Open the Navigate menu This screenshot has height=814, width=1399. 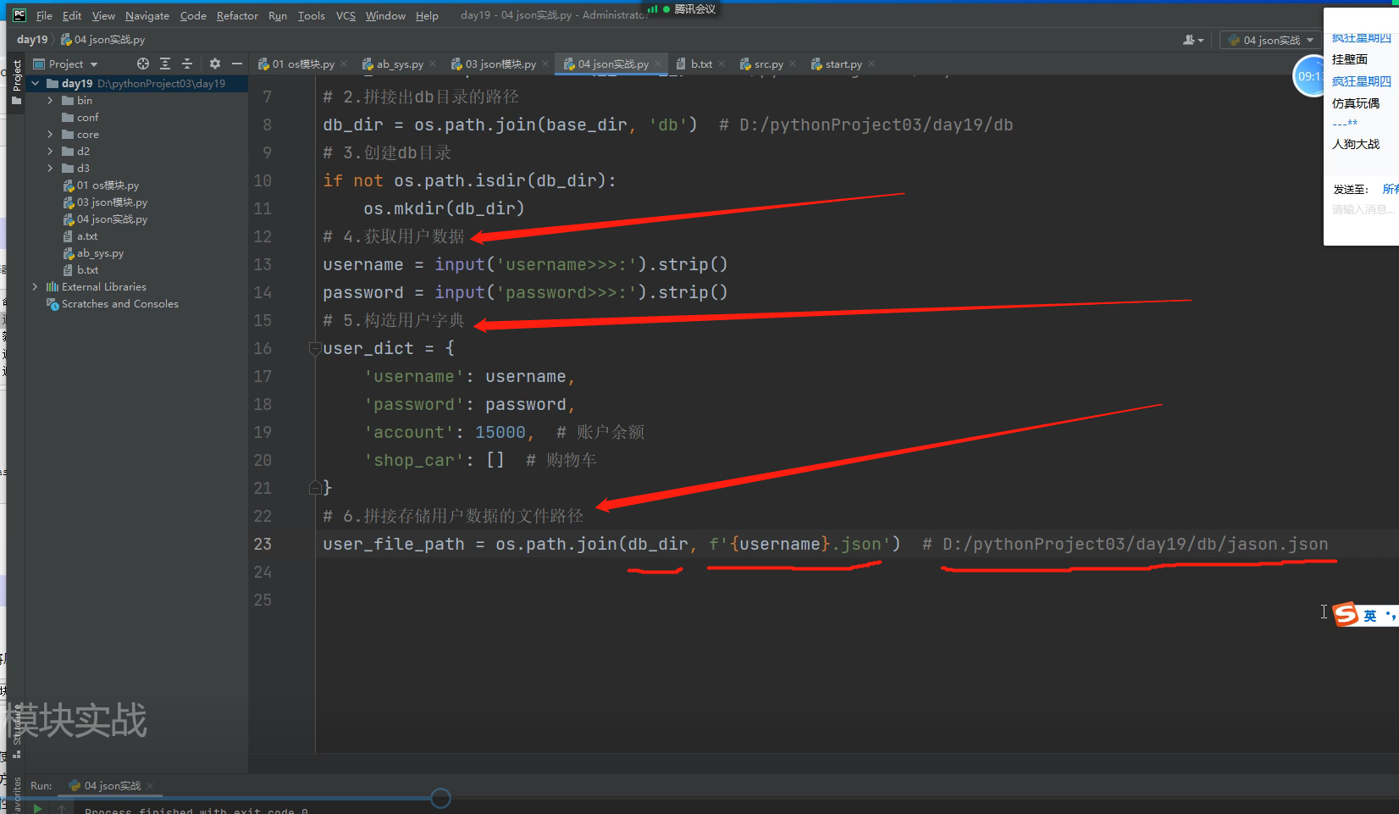147,15
